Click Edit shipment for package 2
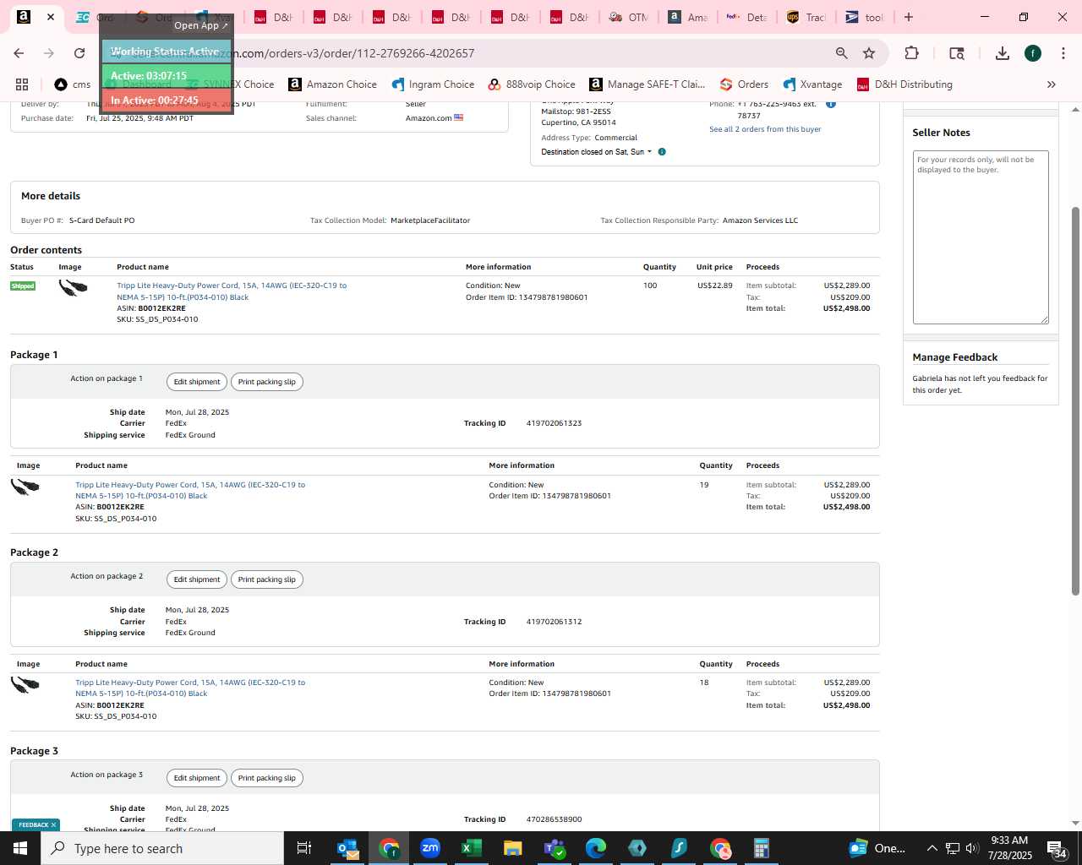Viewport: 1082px width, 865px height. pyautogui.click(x=197, y=579)
